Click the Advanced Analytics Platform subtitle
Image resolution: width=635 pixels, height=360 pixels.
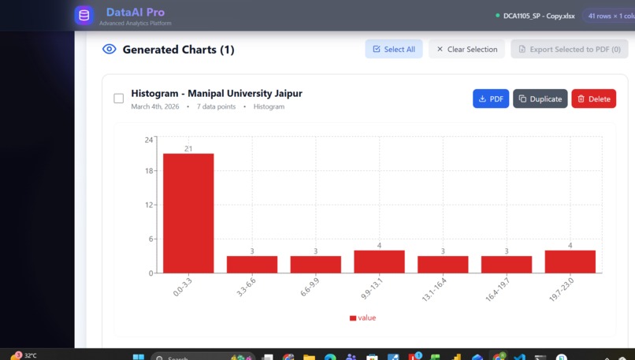[136, 23]
